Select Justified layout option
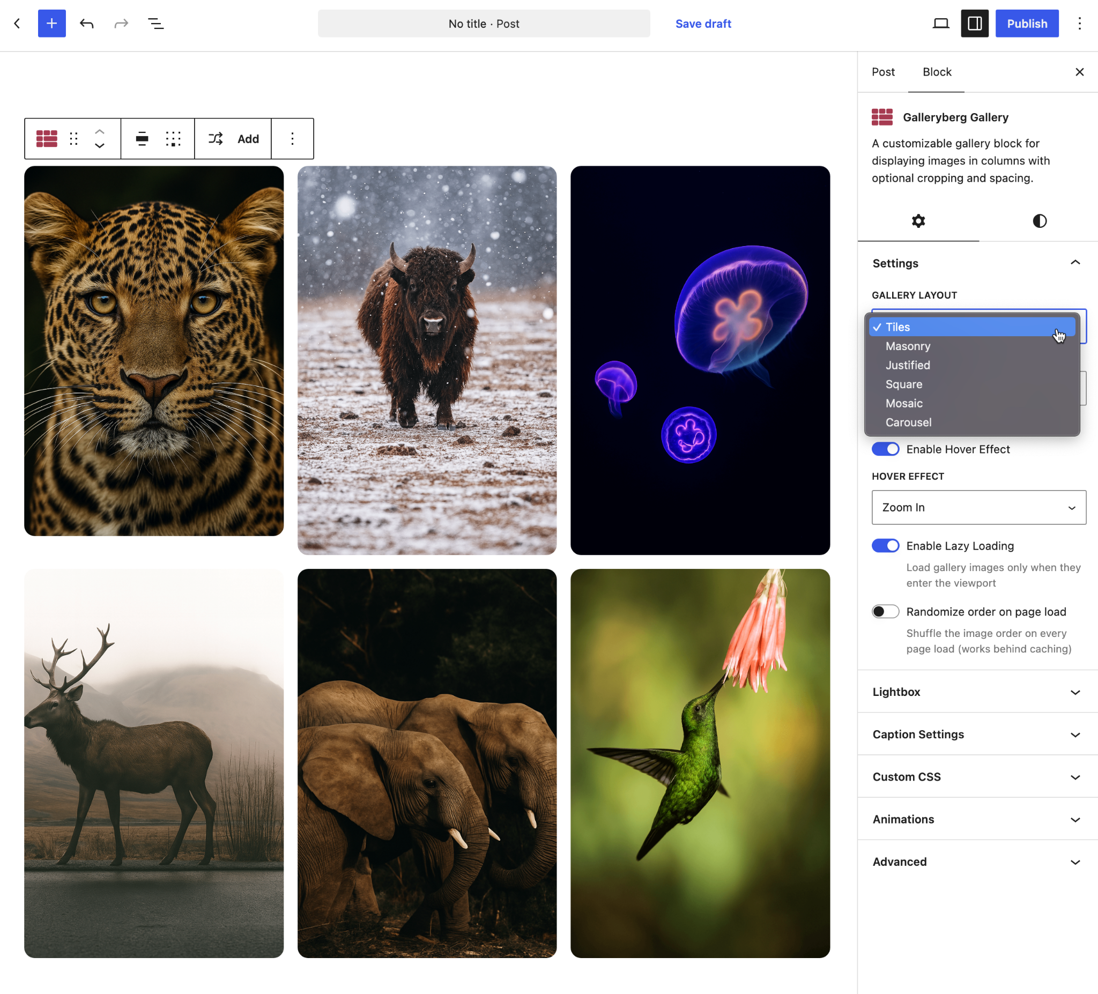This screenshot has height=994, width=1098. coord(972,365)
